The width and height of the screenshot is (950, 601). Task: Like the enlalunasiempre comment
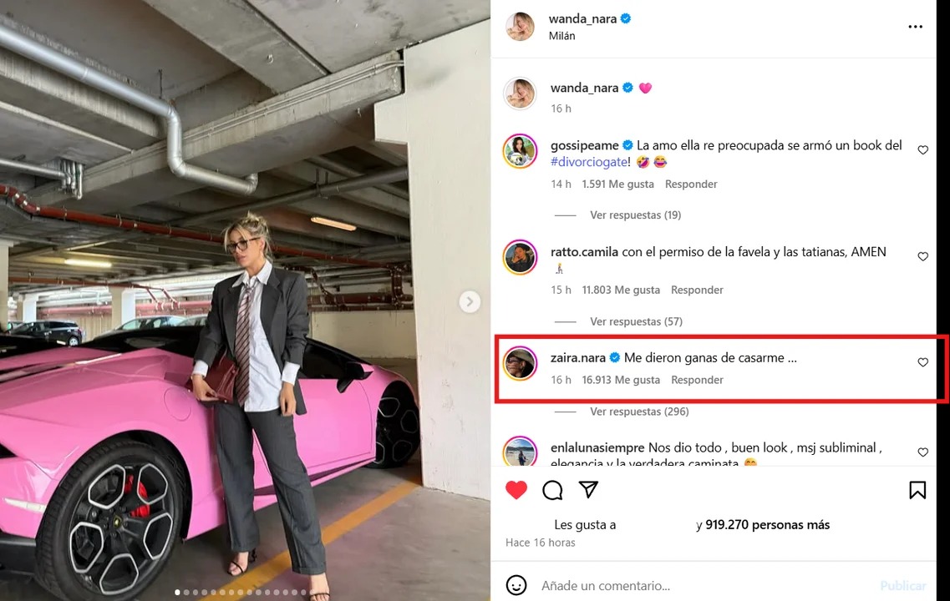(x=923, y=452)
